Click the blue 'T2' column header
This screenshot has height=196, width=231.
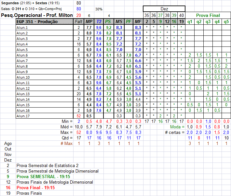pyautogui.click(x=99, y=21)
